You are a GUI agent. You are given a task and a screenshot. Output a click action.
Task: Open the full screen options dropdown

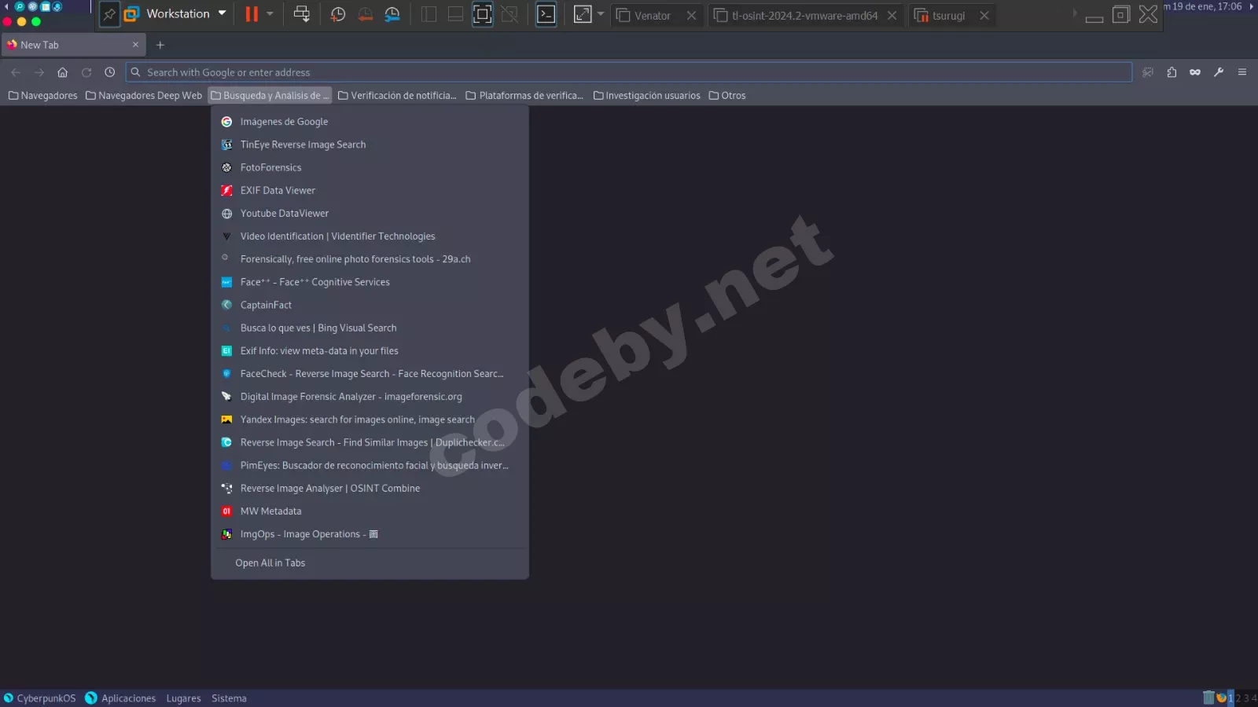coord(601,14)
